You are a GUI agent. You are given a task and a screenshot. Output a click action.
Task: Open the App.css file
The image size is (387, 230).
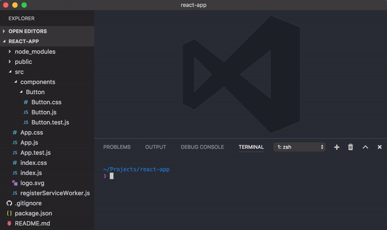pyautogui.click(x=32, y=132)
